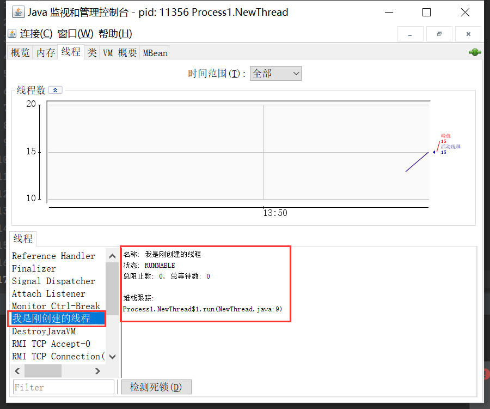Image resolution: width=490 pixels, height=409 pixels.
Task: Select 我是刚创建的线程 thread
Action: click(x=58, y=318)
